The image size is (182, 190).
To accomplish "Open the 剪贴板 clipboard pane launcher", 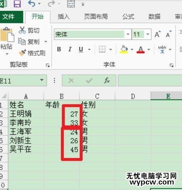I will click(48, 65).
